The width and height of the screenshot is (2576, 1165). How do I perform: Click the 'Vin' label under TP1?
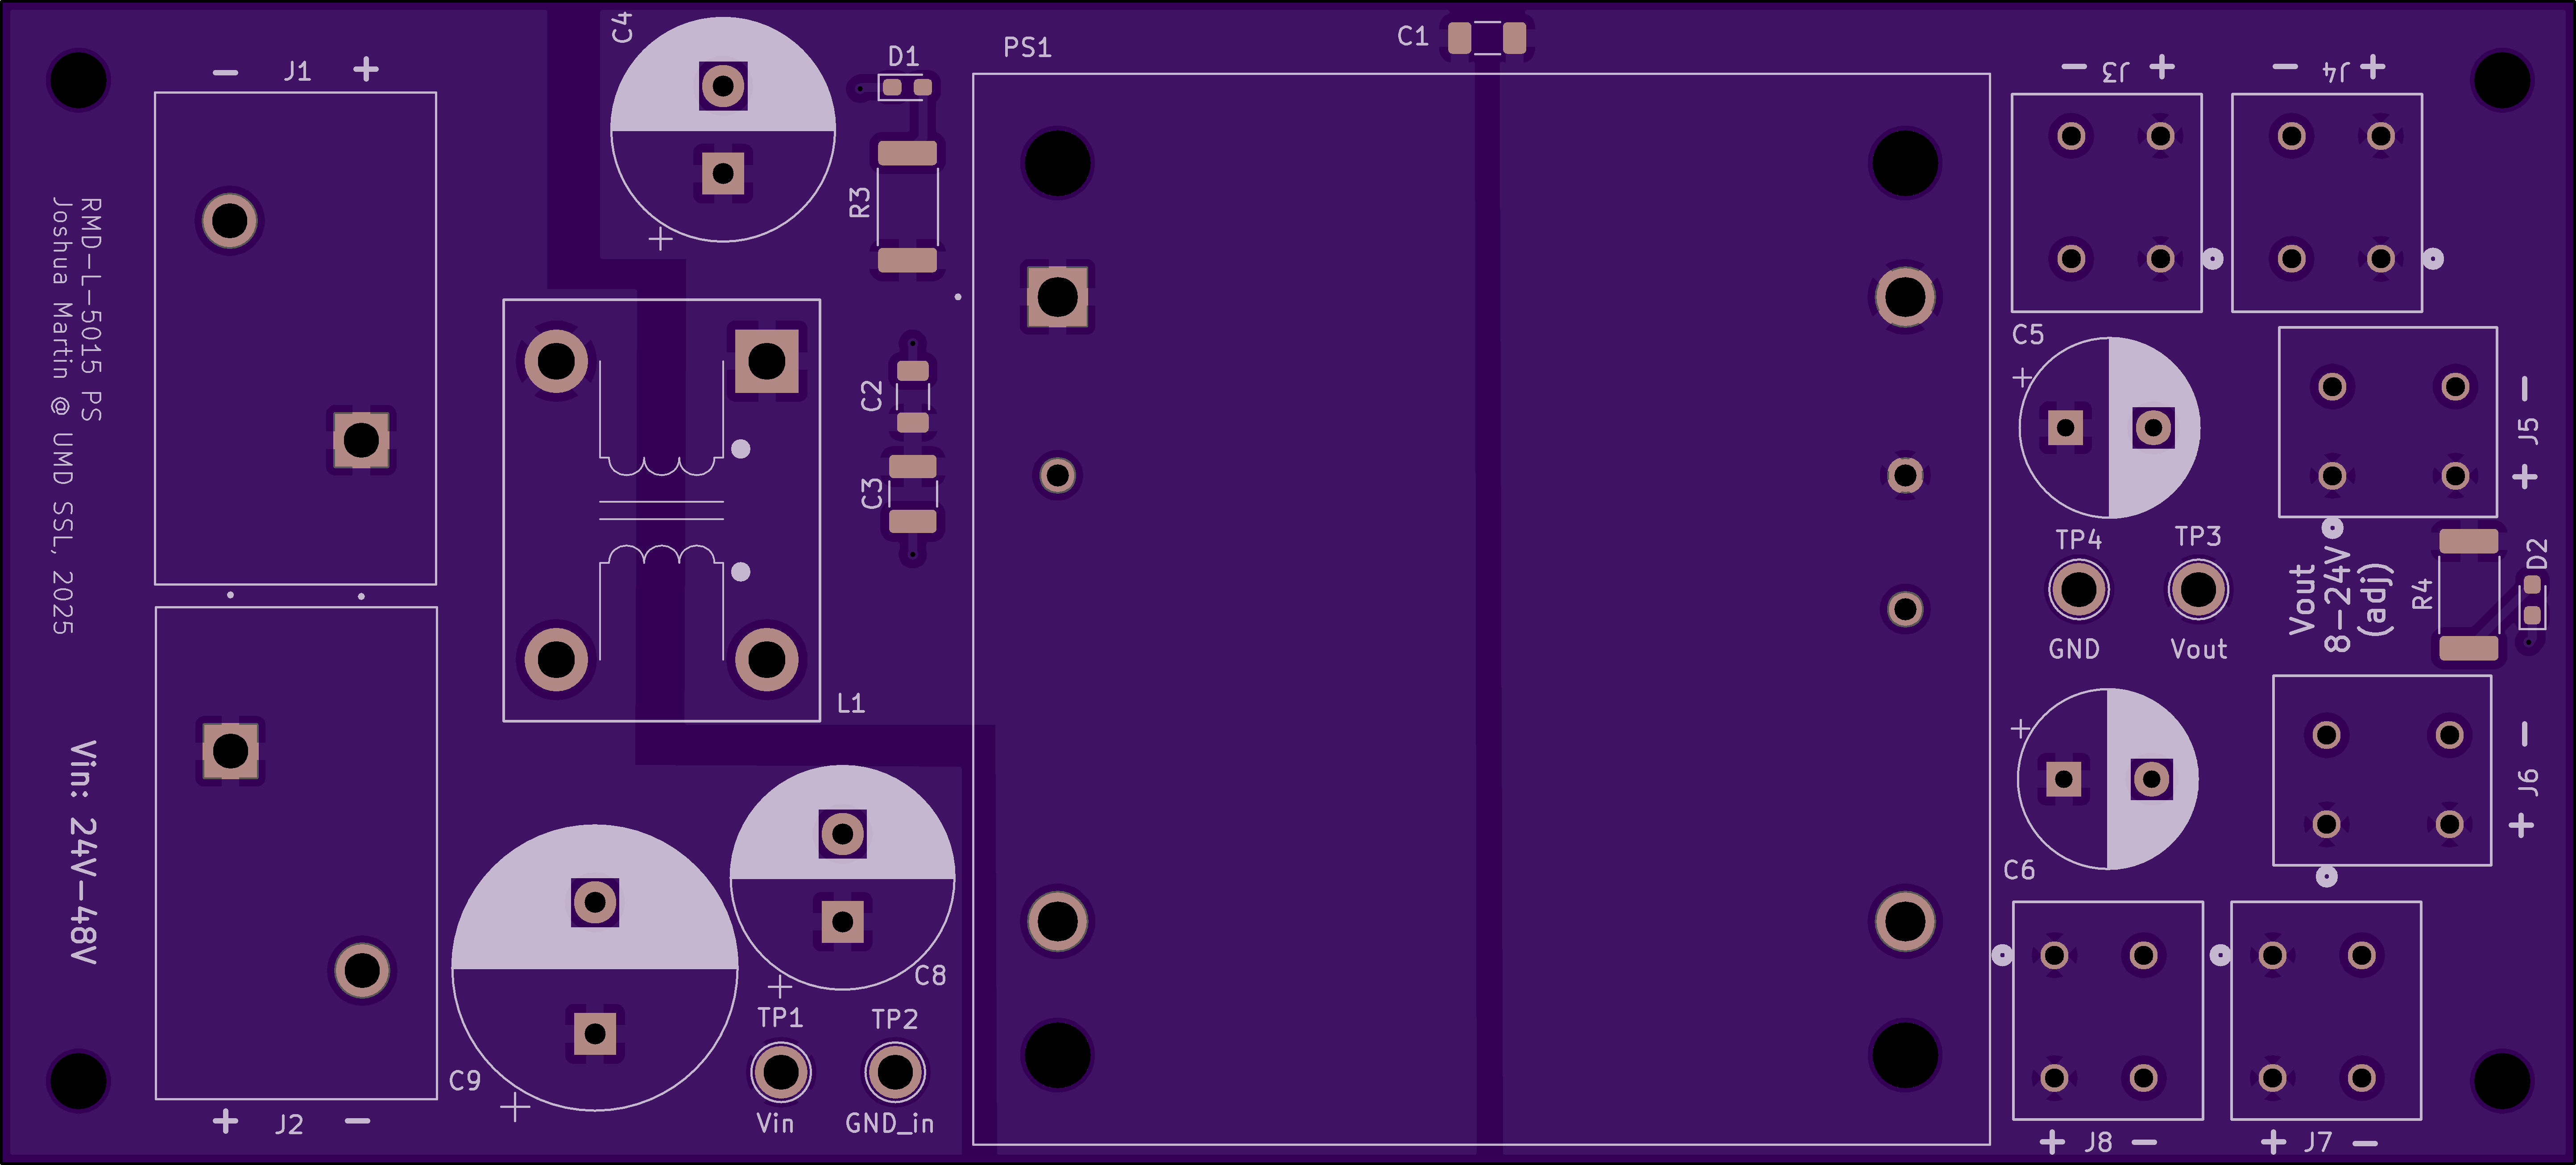(775, 1123)
